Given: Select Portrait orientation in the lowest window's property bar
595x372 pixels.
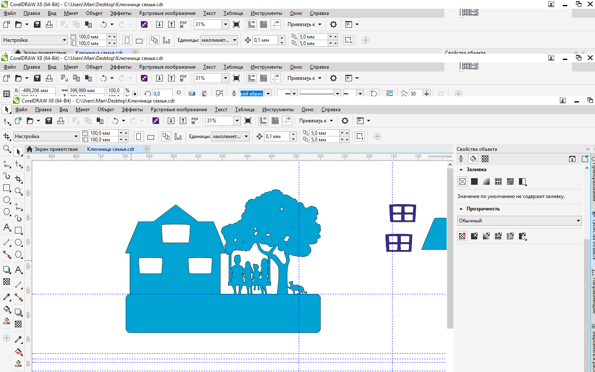Looking at the screenshot, I should point(139,136).
